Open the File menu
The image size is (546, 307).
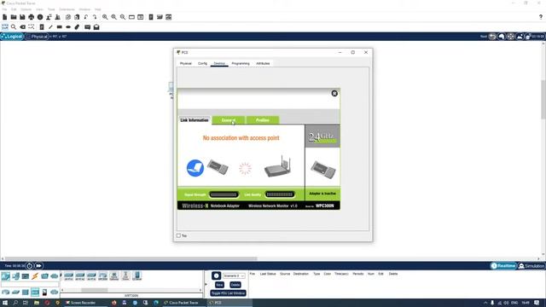(x=4, y=9)
